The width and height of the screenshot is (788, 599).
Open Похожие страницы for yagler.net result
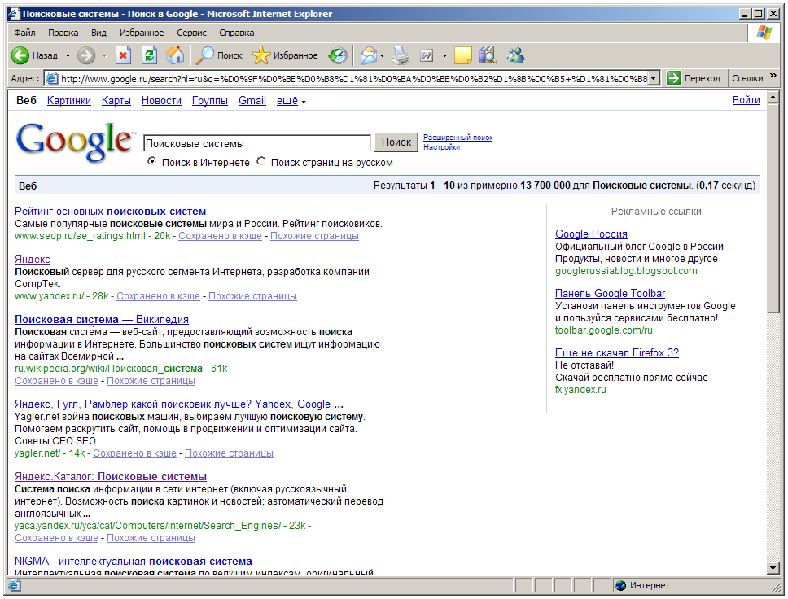click(x=230, y=453)
